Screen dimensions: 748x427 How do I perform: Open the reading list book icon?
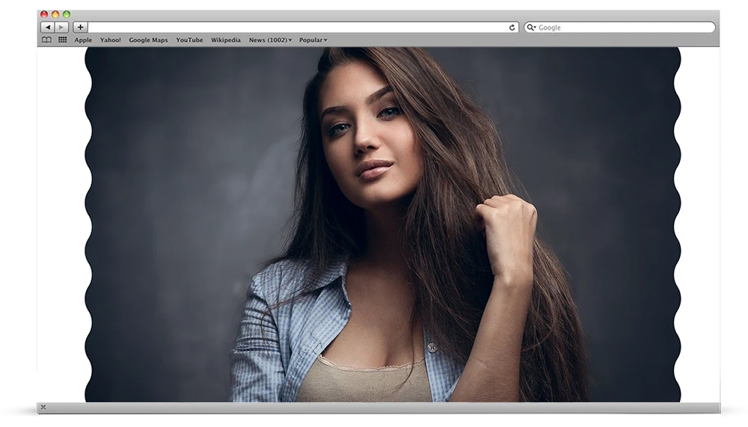46,40
